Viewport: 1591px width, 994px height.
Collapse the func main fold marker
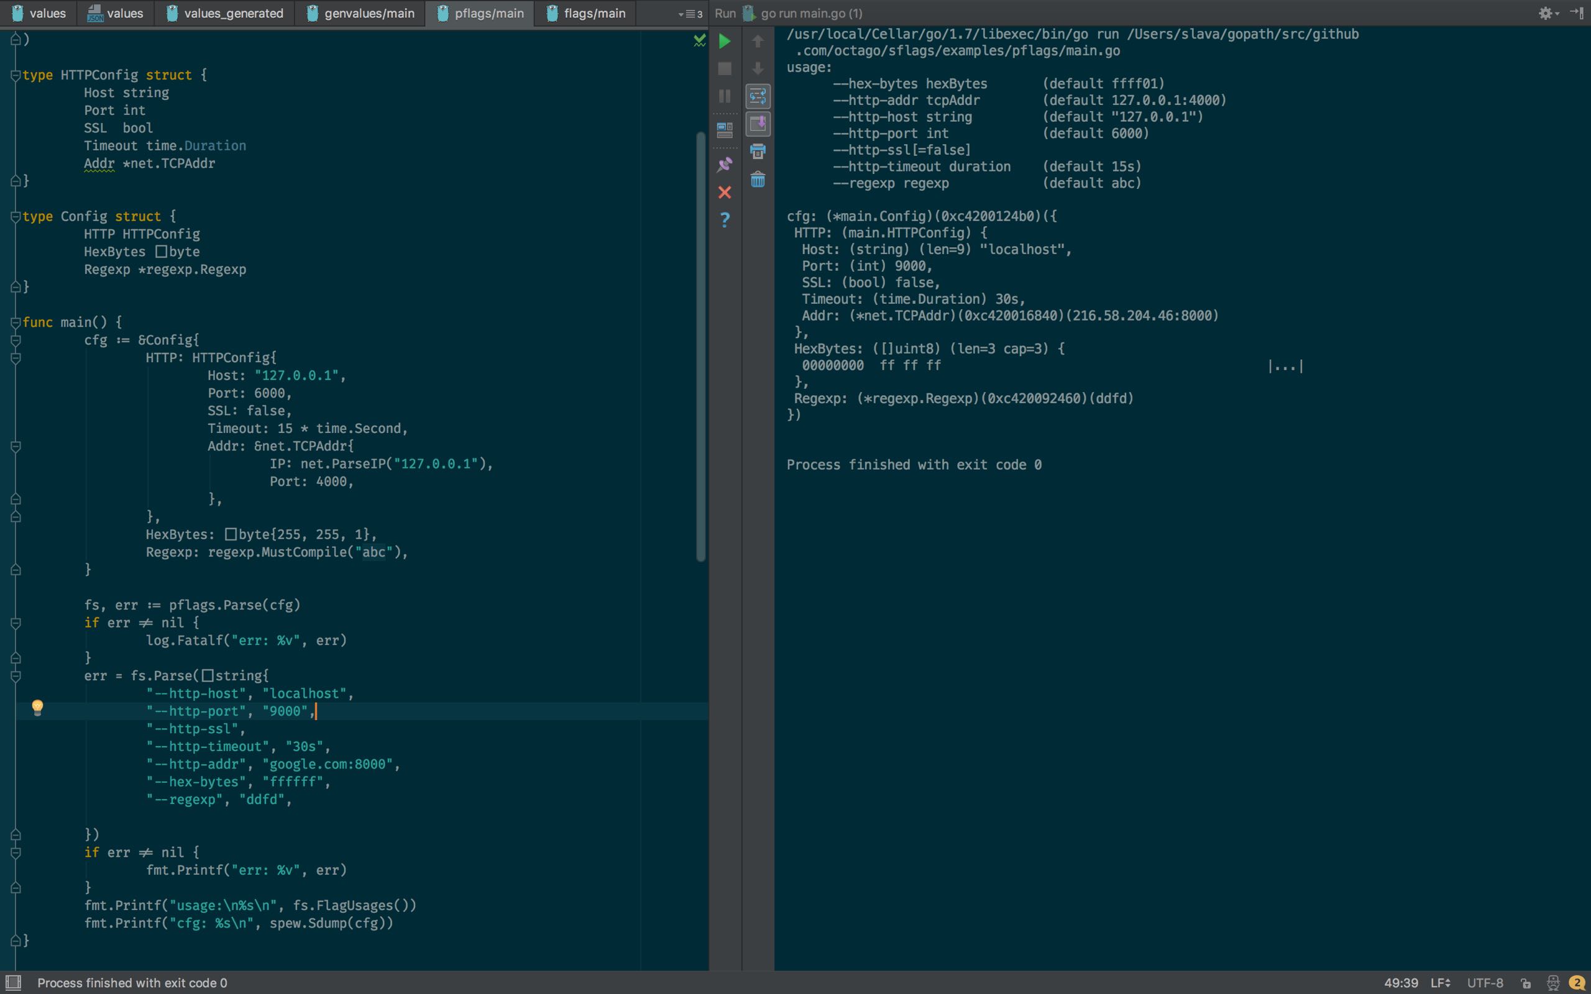click(16, 322)
